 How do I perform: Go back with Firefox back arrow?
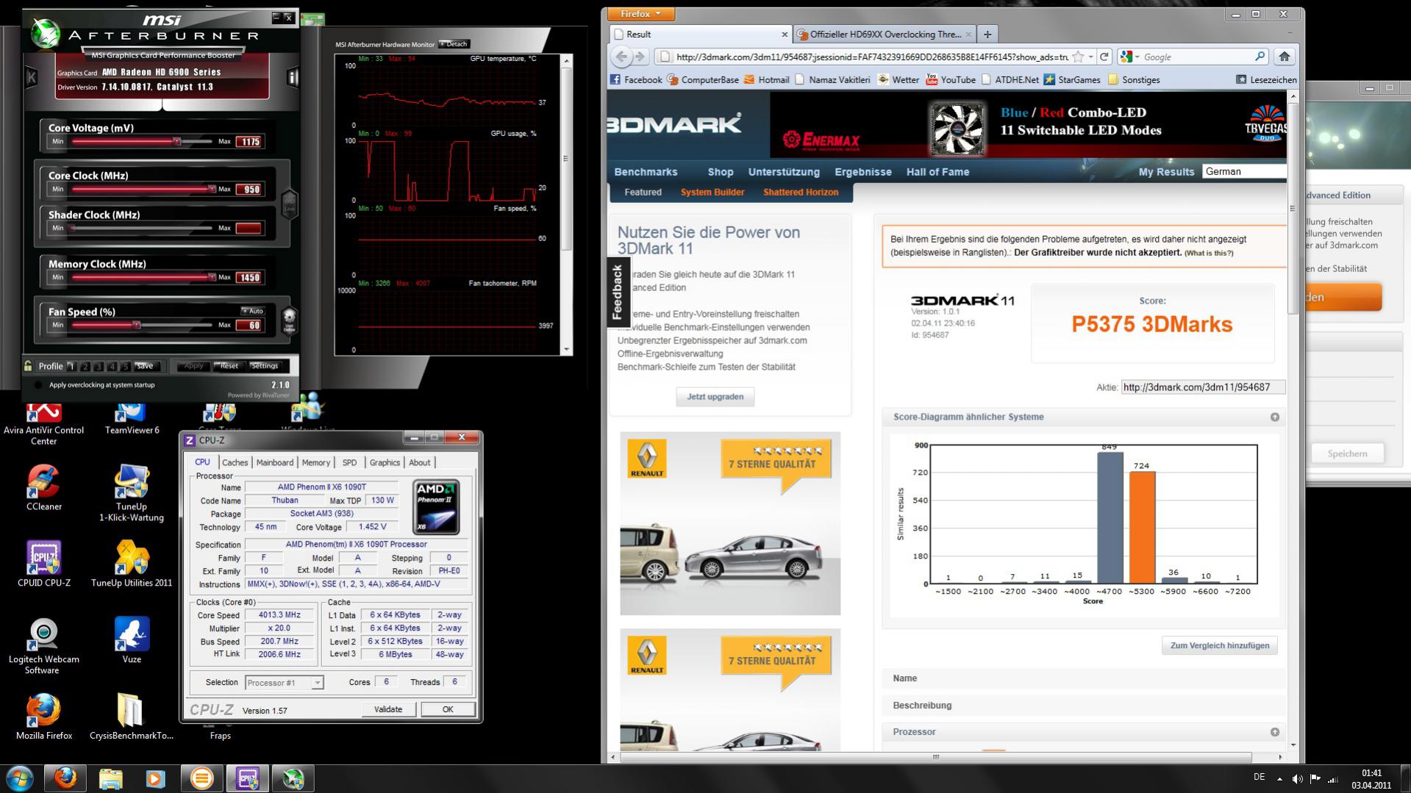[x=622, y=57]
